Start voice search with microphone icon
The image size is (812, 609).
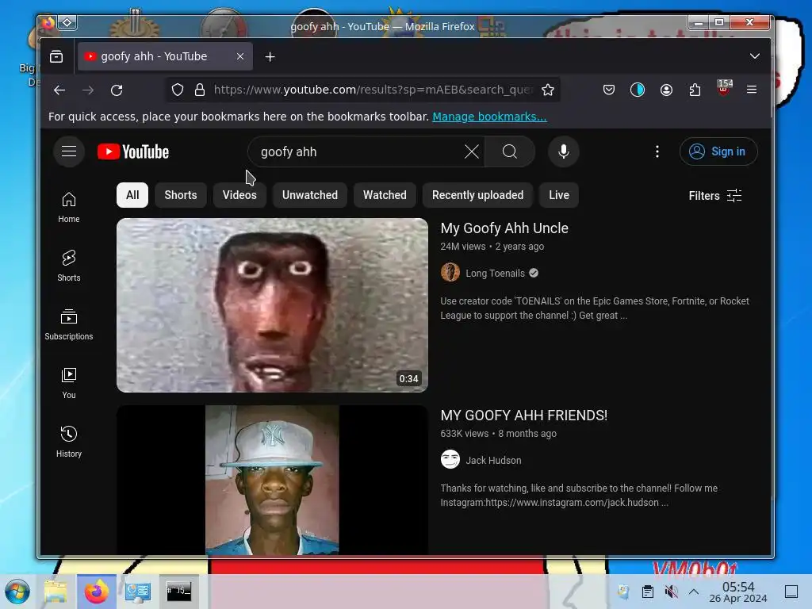click(x=564, y=151)
